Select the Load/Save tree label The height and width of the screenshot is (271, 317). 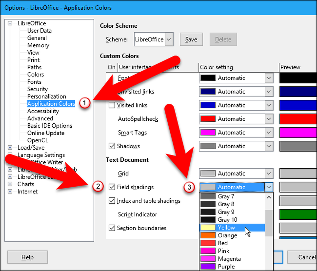point(31,147)
